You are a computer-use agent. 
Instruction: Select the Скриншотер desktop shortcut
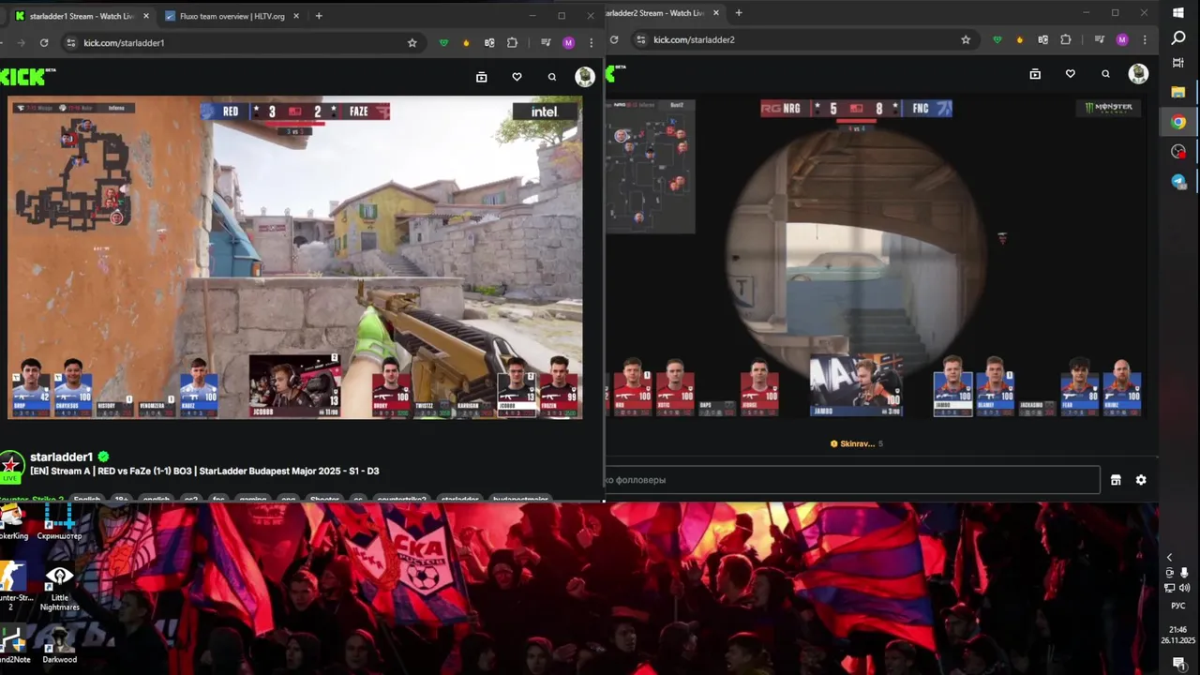59,521
